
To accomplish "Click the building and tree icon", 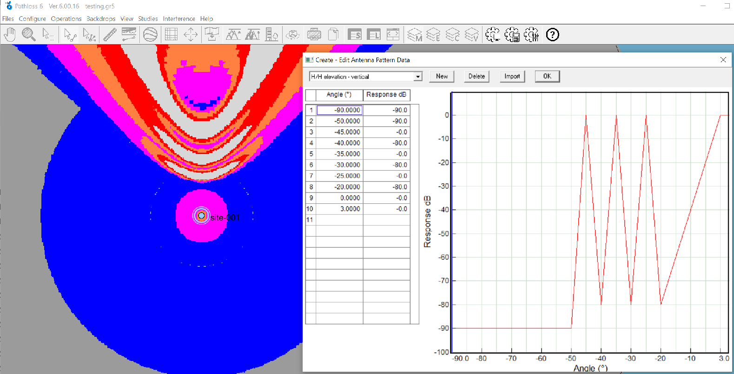I will 271,35.
